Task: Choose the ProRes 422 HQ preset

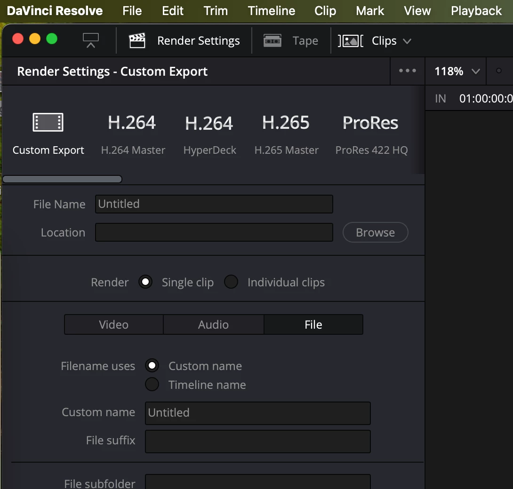Action: tap(371, 134)
